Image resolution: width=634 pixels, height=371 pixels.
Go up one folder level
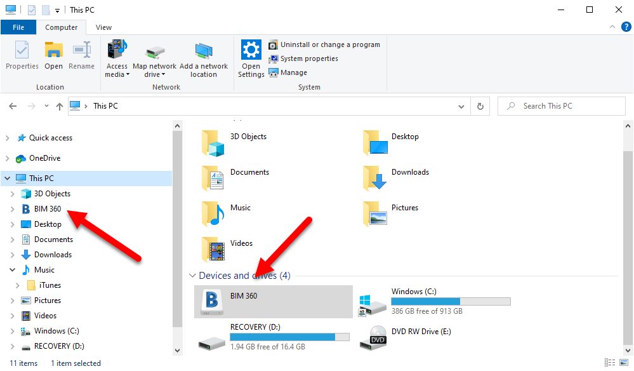pos(60,106)
